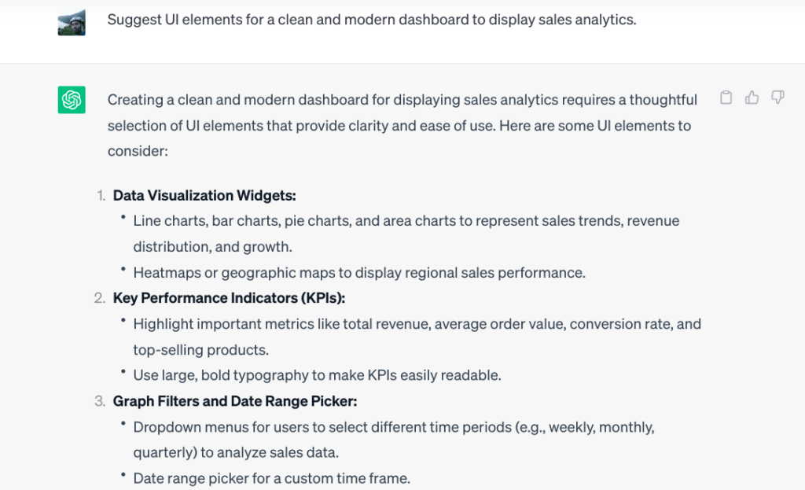Click the 'Date range picker' bullet line
805x490 pixels.
(x=271, y=478)
